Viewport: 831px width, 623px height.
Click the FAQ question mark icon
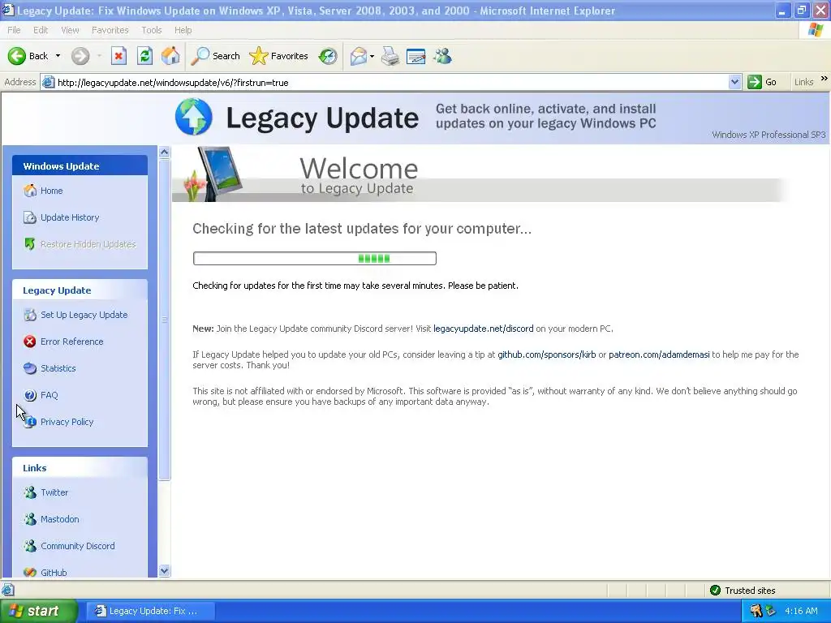pyautogui.click(x=30, y=395)
